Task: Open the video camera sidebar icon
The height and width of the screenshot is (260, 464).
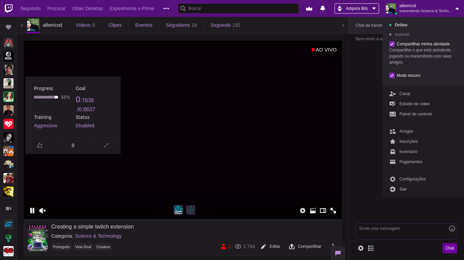Action: pyautogui.click(x=8, y=209)
